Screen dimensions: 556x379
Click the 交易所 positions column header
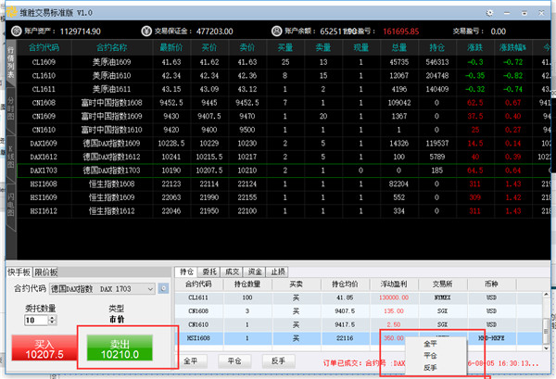pos(443,284)
